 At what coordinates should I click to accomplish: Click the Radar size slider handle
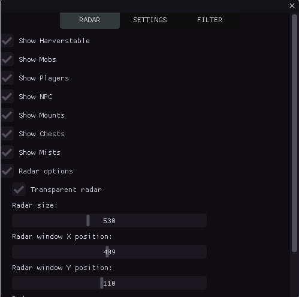click(88, 221)
